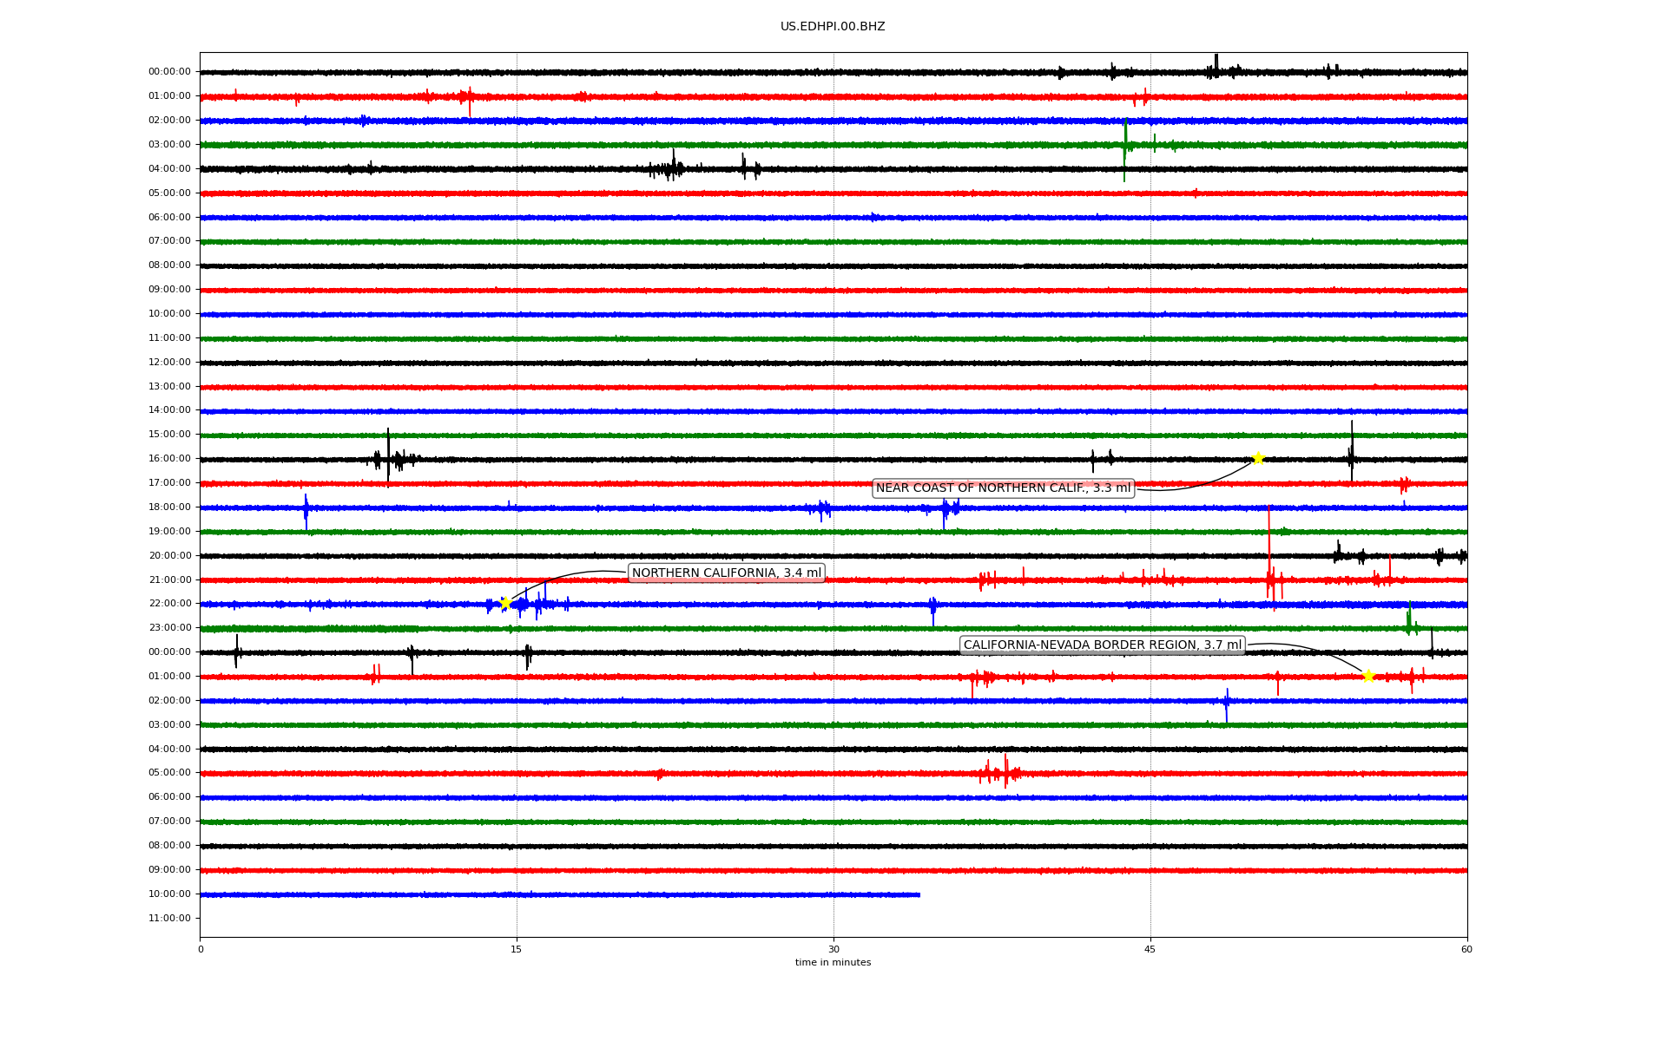1667x1041 pixels.
Task: Click the 18:00:00 row time label
Action: [x=169, y=507]
